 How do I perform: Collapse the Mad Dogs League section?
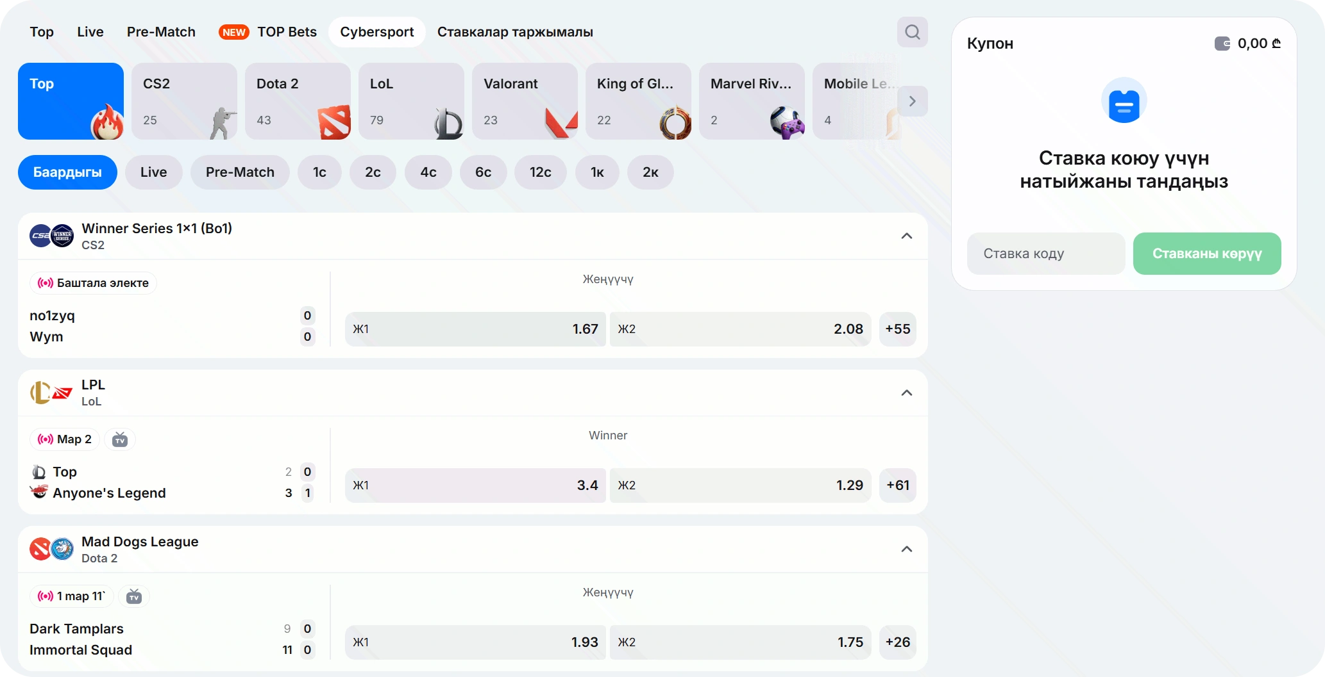click(x=906, y=549)
